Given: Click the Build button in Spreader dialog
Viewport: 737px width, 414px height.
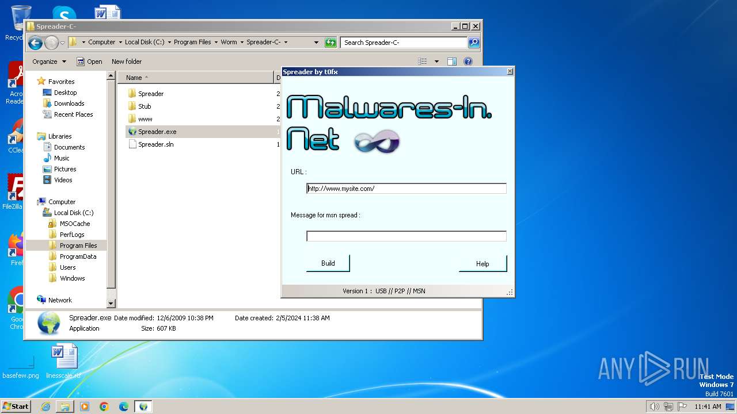Looking at the screenshot, I should coord(328,263).
